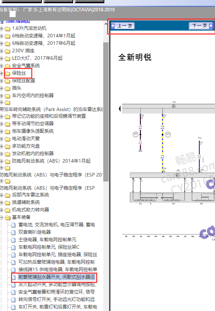The image size is (215, 311).
Task: Click folder icon of 带记忆功能的座椅和后视镜调节装置
Action: [7, 116]
